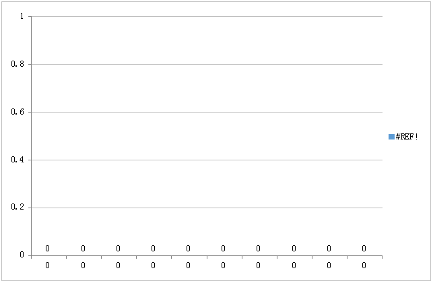Select the 0.6 vertical axis label
Viewport: 431px width, 281px height.
click(18, 112)
